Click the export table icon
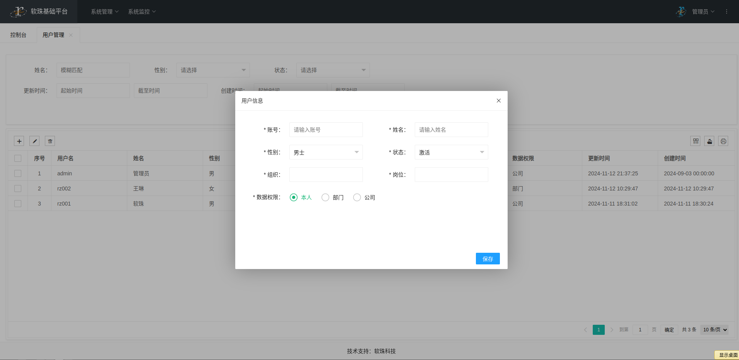 (x=709, y=141)
